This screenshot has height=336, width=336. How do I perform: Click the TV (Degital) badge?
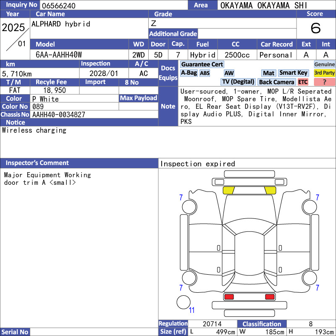pos(238,81)
